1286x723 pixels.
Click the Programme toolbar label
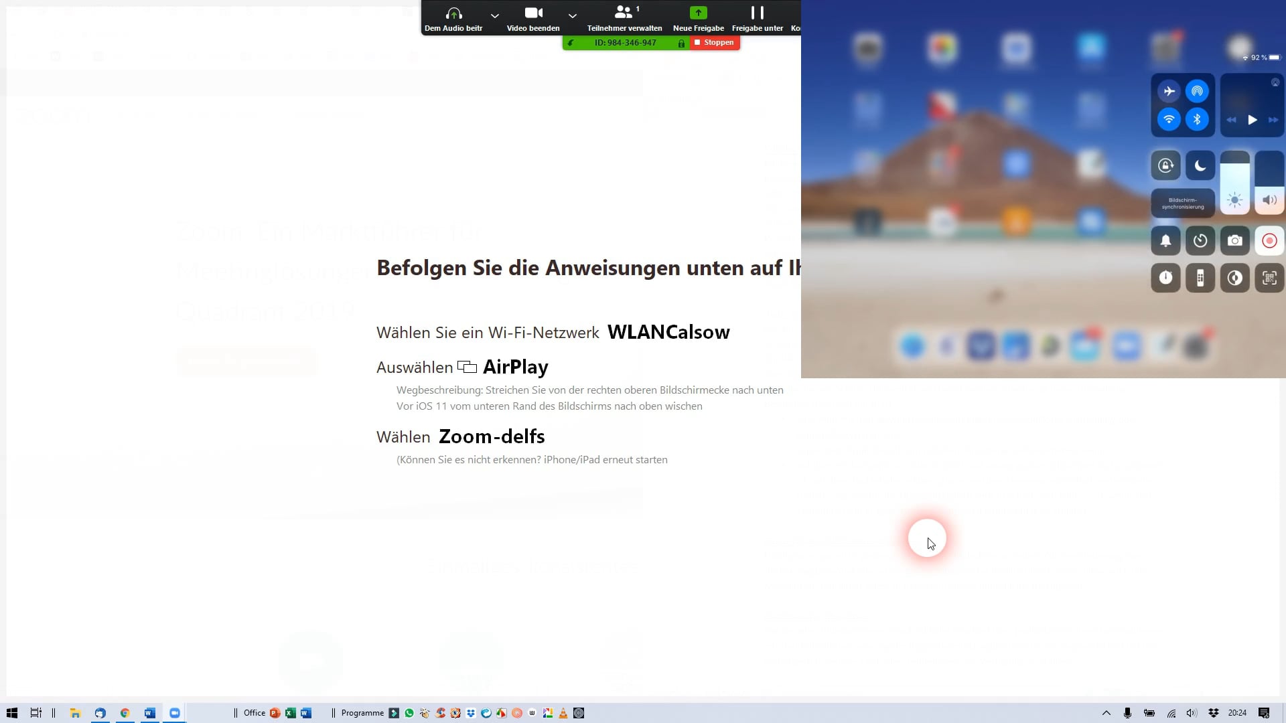[x=362, y=713]
